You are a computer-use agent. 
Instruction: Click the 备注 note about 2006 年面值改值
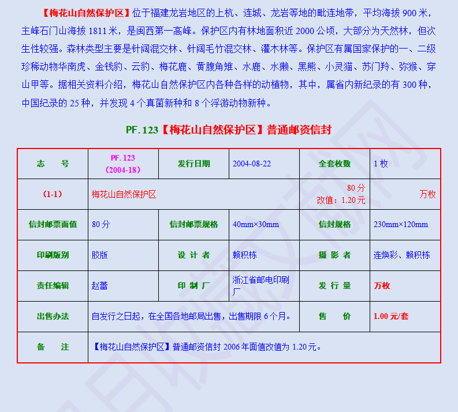pos(206,347)
